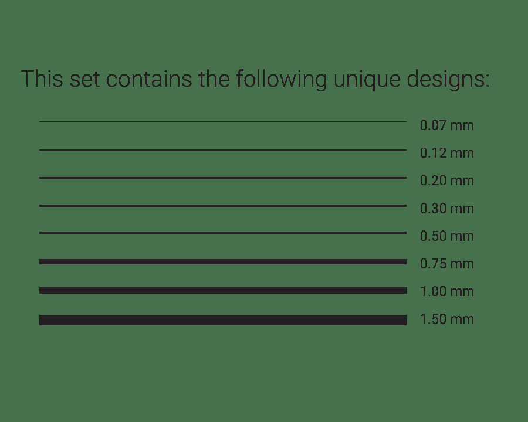Click the 0.20 mm line sample

pos(223,178)
